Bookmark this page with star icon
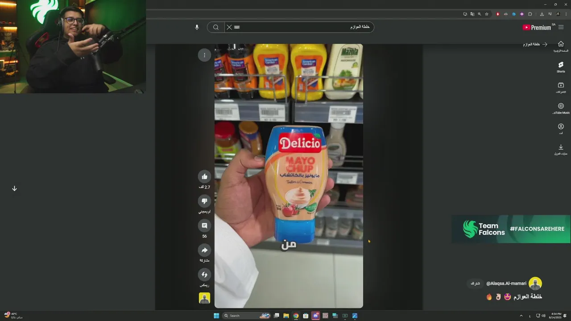The width and height of the screenshot is (571, 321). pyautogui.click(x=487, y=14)
